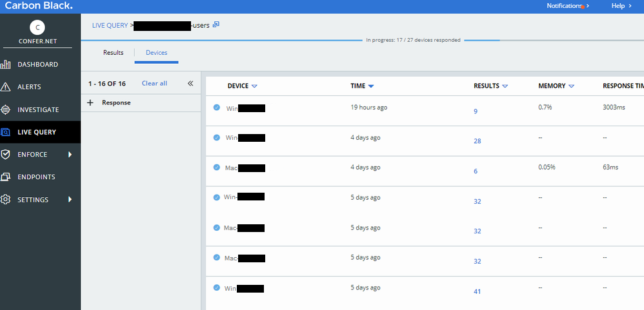Open the Notifications menu

[x=568, y=6]
